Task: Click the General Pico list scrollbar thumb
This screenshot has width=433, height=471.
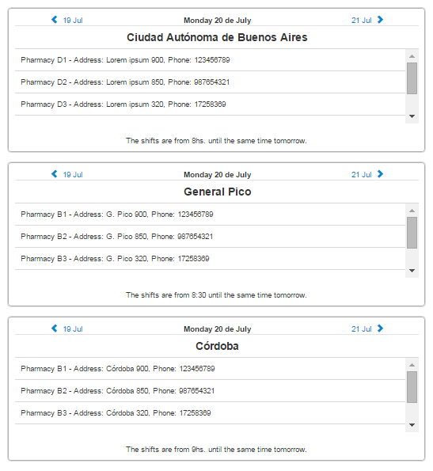Action: coord(412,233)
